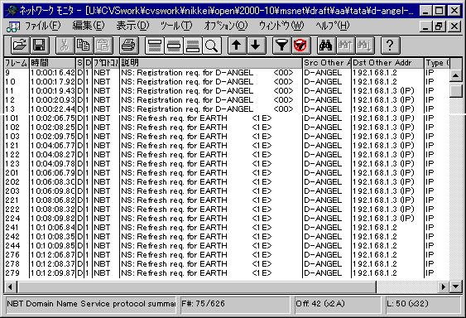Viewport: 466px width, 318px height.
Task: Click the vertical scrollbar up arrow
Action: click(455, 76)
